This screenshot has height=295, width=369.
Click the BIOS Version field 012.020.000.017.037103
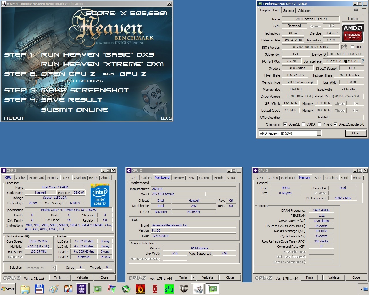tap(310, 47)
